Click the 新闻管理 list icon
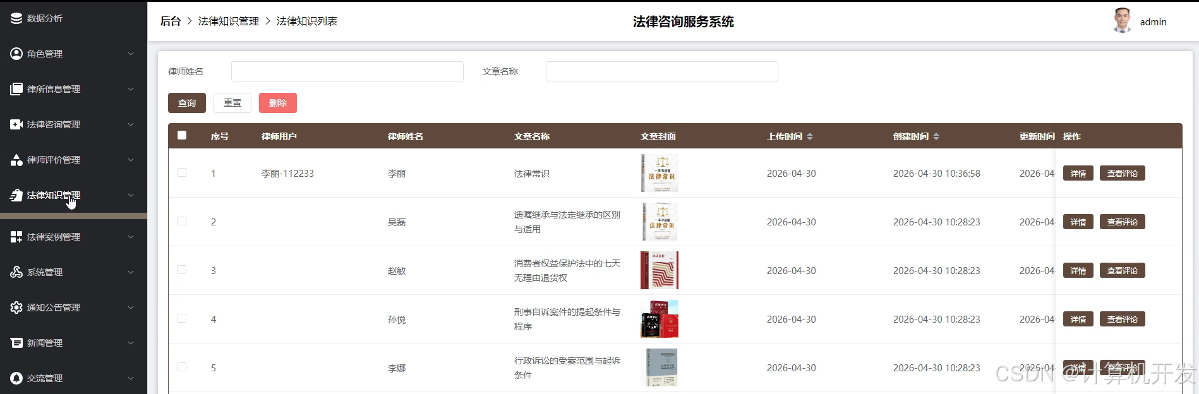Image resolution: width=1199 pixels, height=394 pixels. (16, 343)
